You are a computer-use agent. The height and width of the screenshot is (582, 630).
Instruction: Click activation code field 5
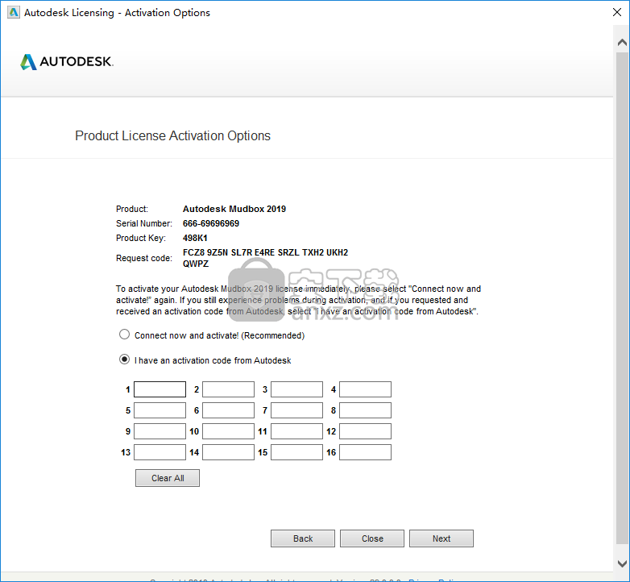pyautogui.click(x=160, y=410)
